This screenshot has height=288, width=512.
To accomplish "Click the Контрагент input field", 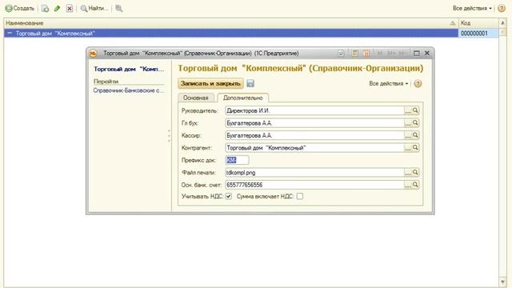I will click(x=314, y=148).
